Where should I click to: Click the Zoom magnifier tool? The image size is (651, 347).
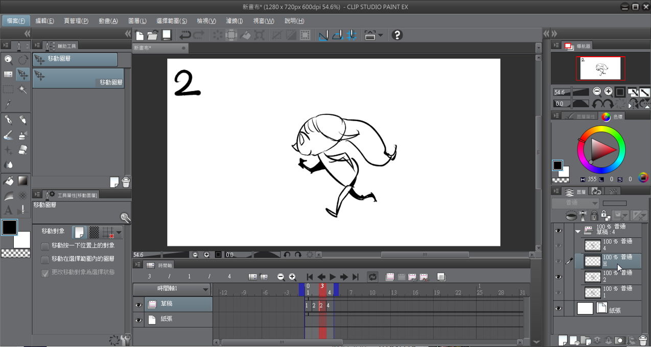coord(8,59)
